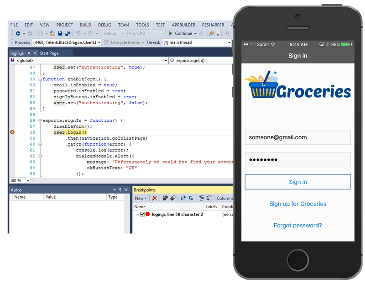Tap Forgot password? link on phone
Screen dimensions: 365x284
(298, 225)
